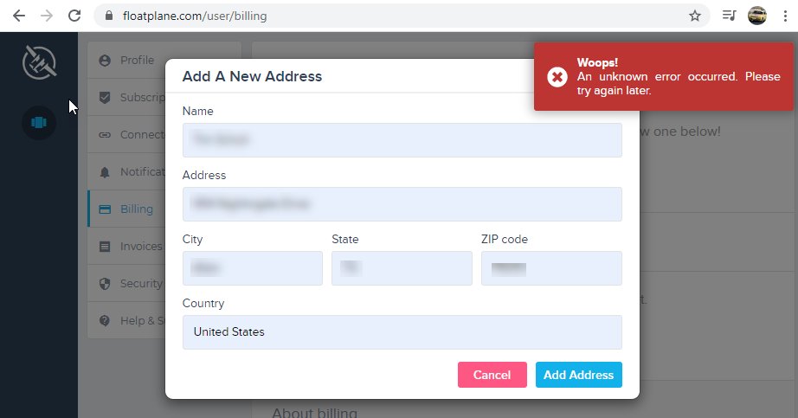Open the Chrome three-dot menu

(x=785, y=16)
